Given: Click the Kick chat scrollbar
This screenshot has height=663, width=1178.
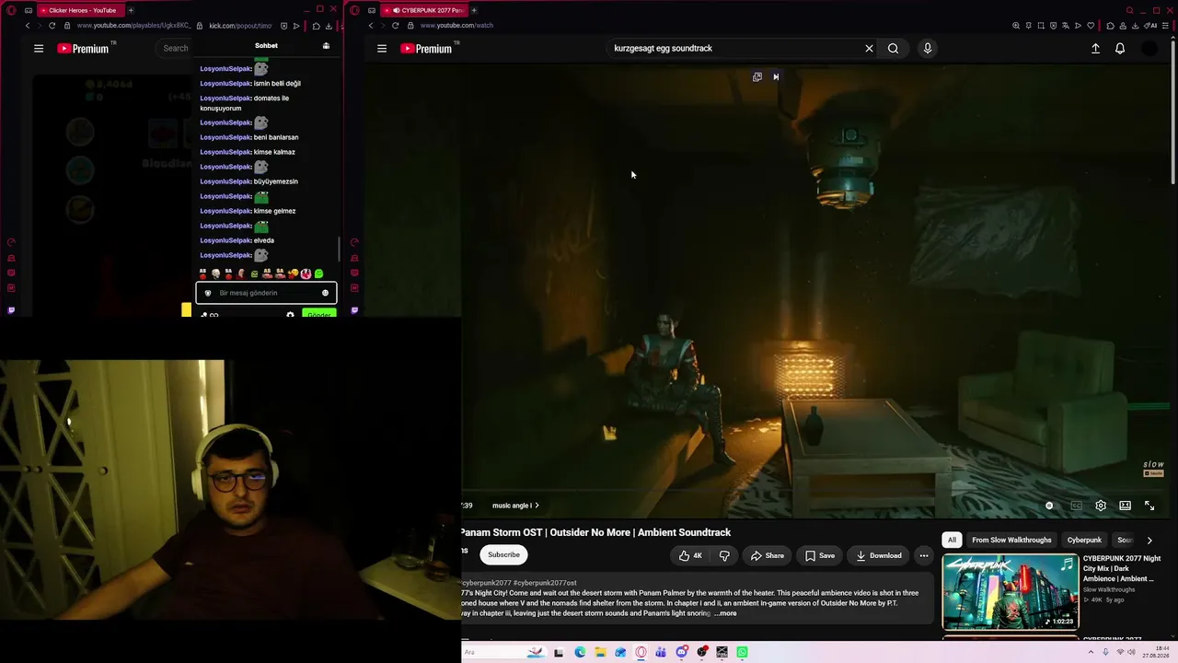Looking at the screenshot, I should tap(340, 249).
